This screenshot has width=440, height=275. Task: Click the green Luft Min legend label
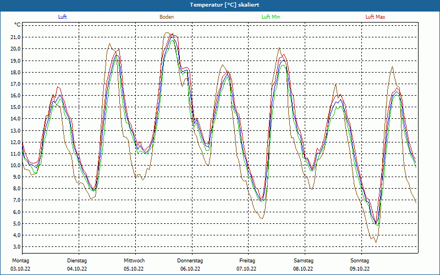click(x=271, y=17)
